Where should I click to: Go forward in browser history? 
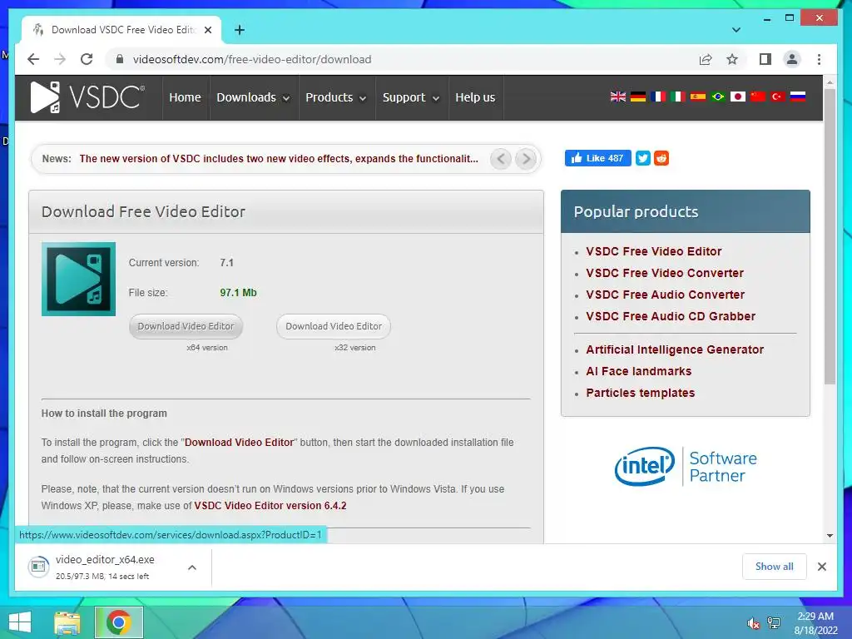point(60,59)
